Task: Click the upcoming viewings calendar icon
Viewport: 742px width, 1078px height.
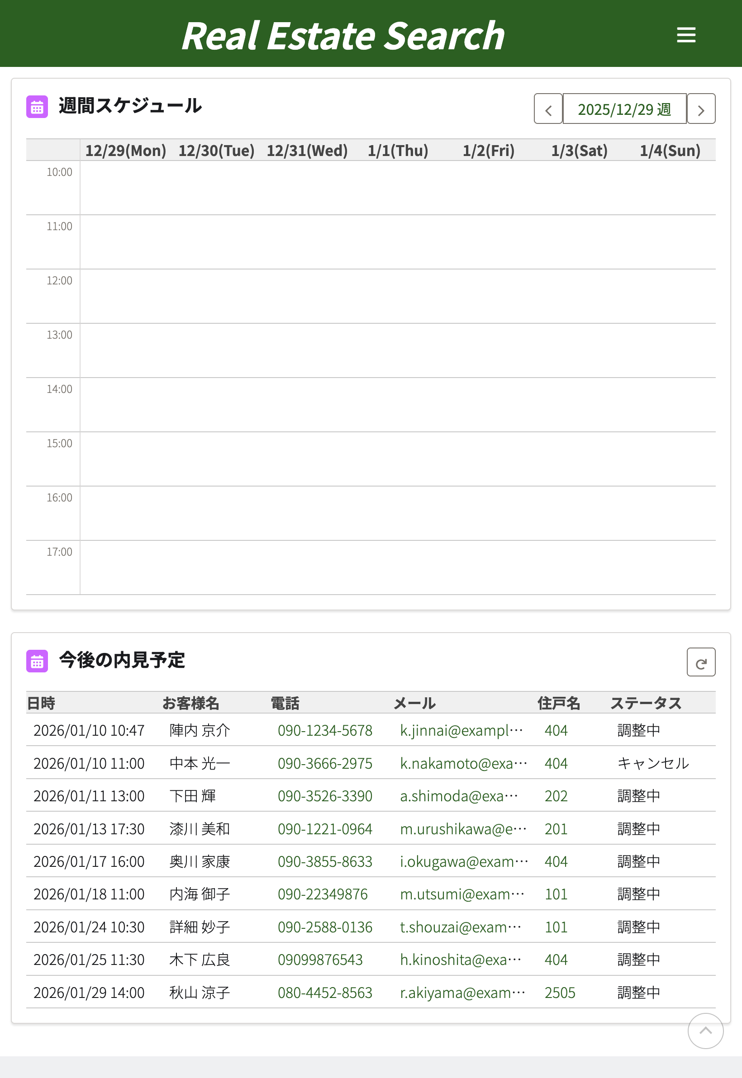Action: click(x=37, y=661)
